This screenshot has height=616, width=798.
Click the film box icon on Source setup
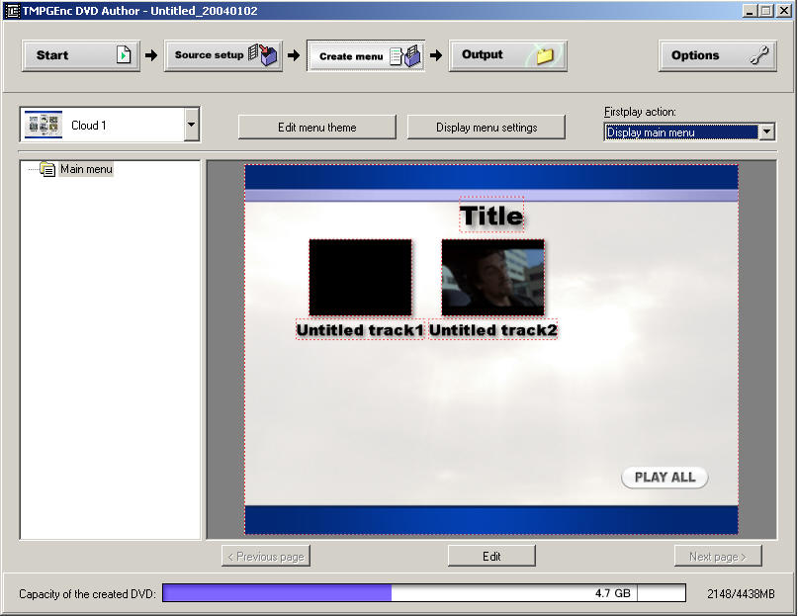(x=263, y=55)
